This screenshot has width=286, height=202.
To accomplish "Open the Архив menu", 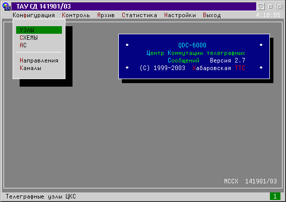I will click(x=106, y=15).
